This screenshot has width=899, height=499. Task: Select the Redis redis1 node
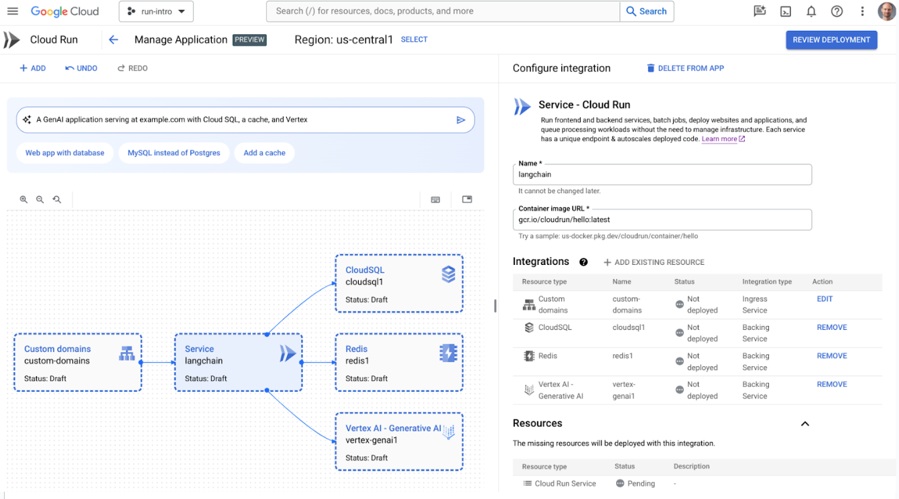coord(399,363)
